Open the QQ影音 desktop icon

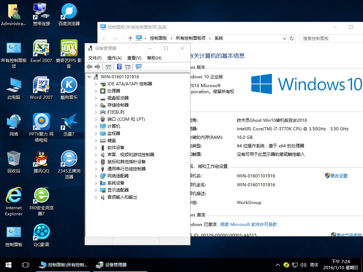(41, 236)
